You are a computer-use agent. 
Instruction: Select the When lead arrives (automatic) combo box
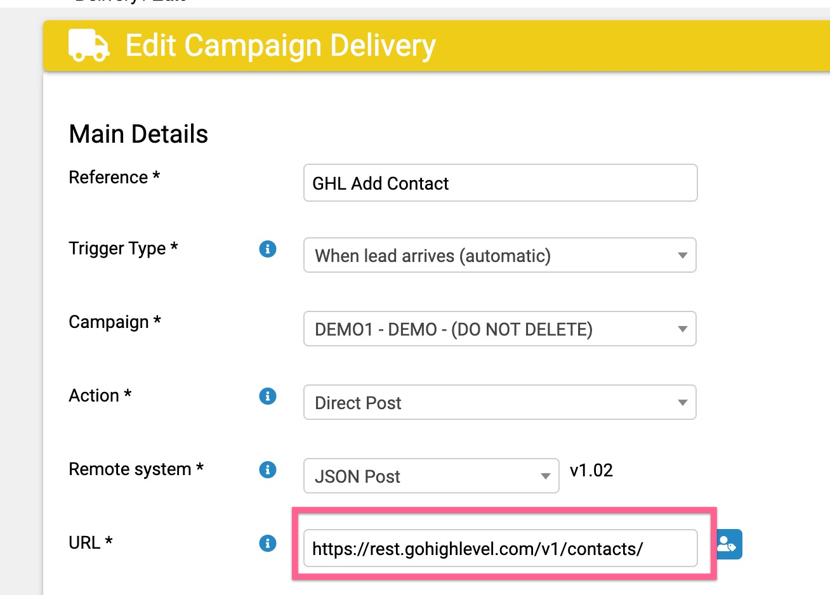pyautogui.click(x=500, y=255)
